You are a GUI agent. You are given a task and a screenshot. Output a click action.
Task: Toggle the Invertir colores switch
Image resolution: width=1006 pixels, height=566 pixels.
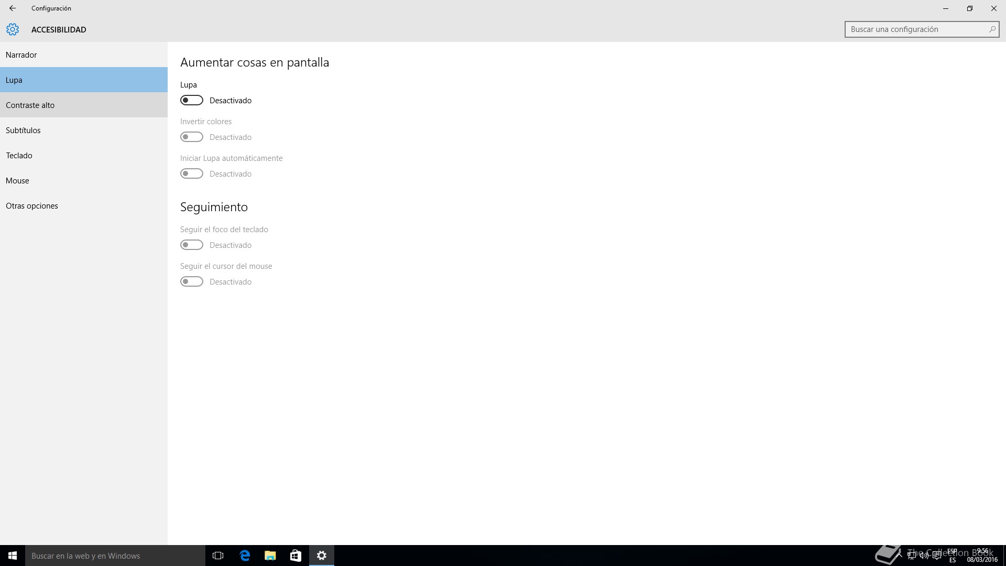click(192, 137)
